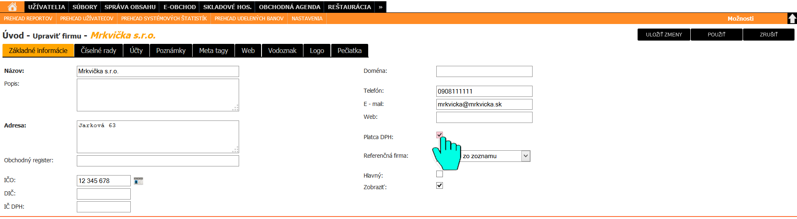Uncheck the Zobraziť checkbox

[x=440, y=185]
